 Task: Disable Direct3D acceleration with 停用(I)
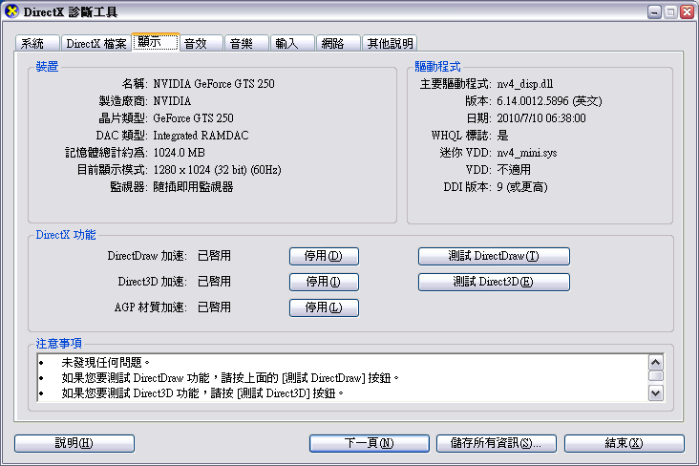324,282
